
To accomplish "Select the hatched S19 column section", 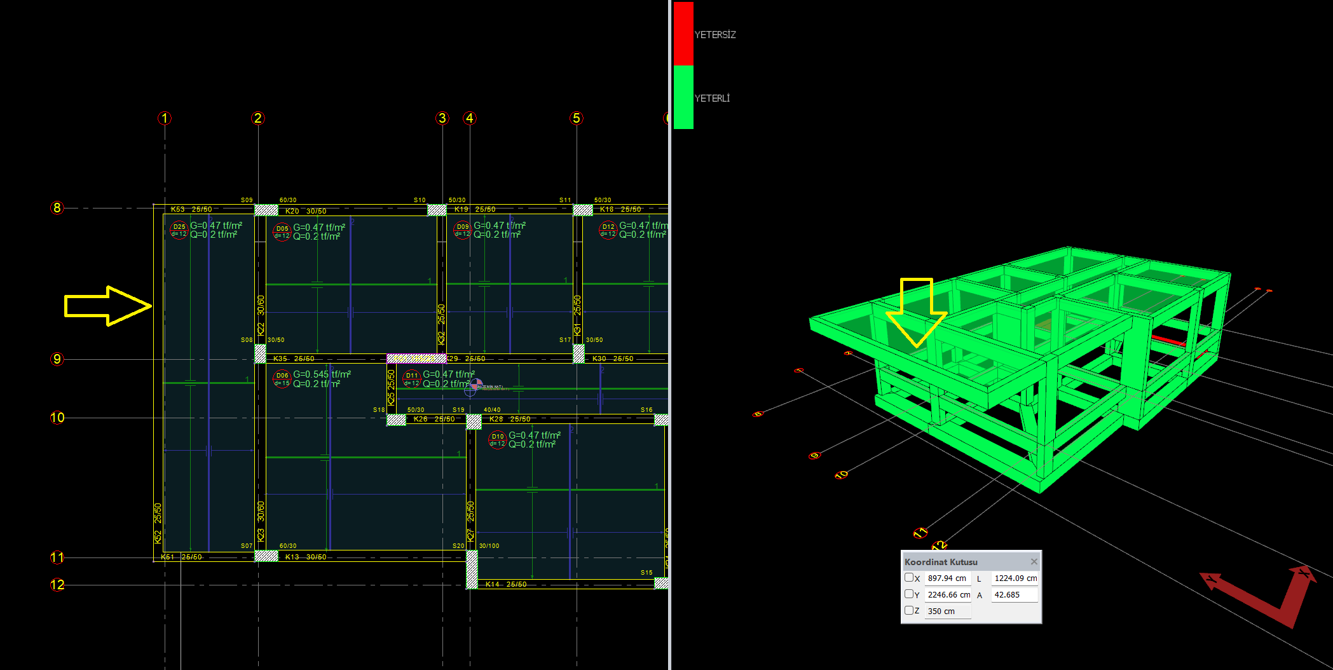I will pos(474,421).
